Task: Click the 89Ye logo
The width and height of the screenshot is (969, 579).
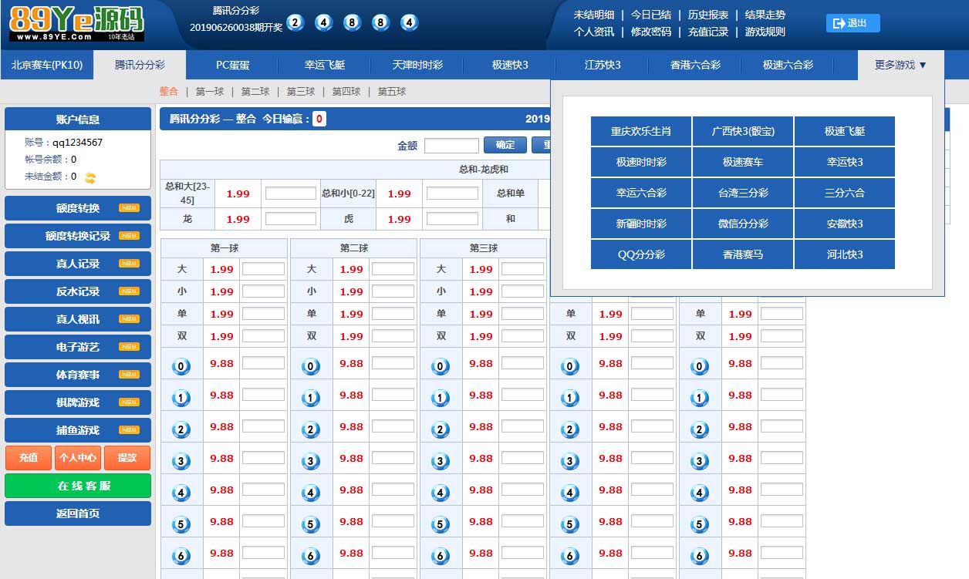Action: coord(76,23)
